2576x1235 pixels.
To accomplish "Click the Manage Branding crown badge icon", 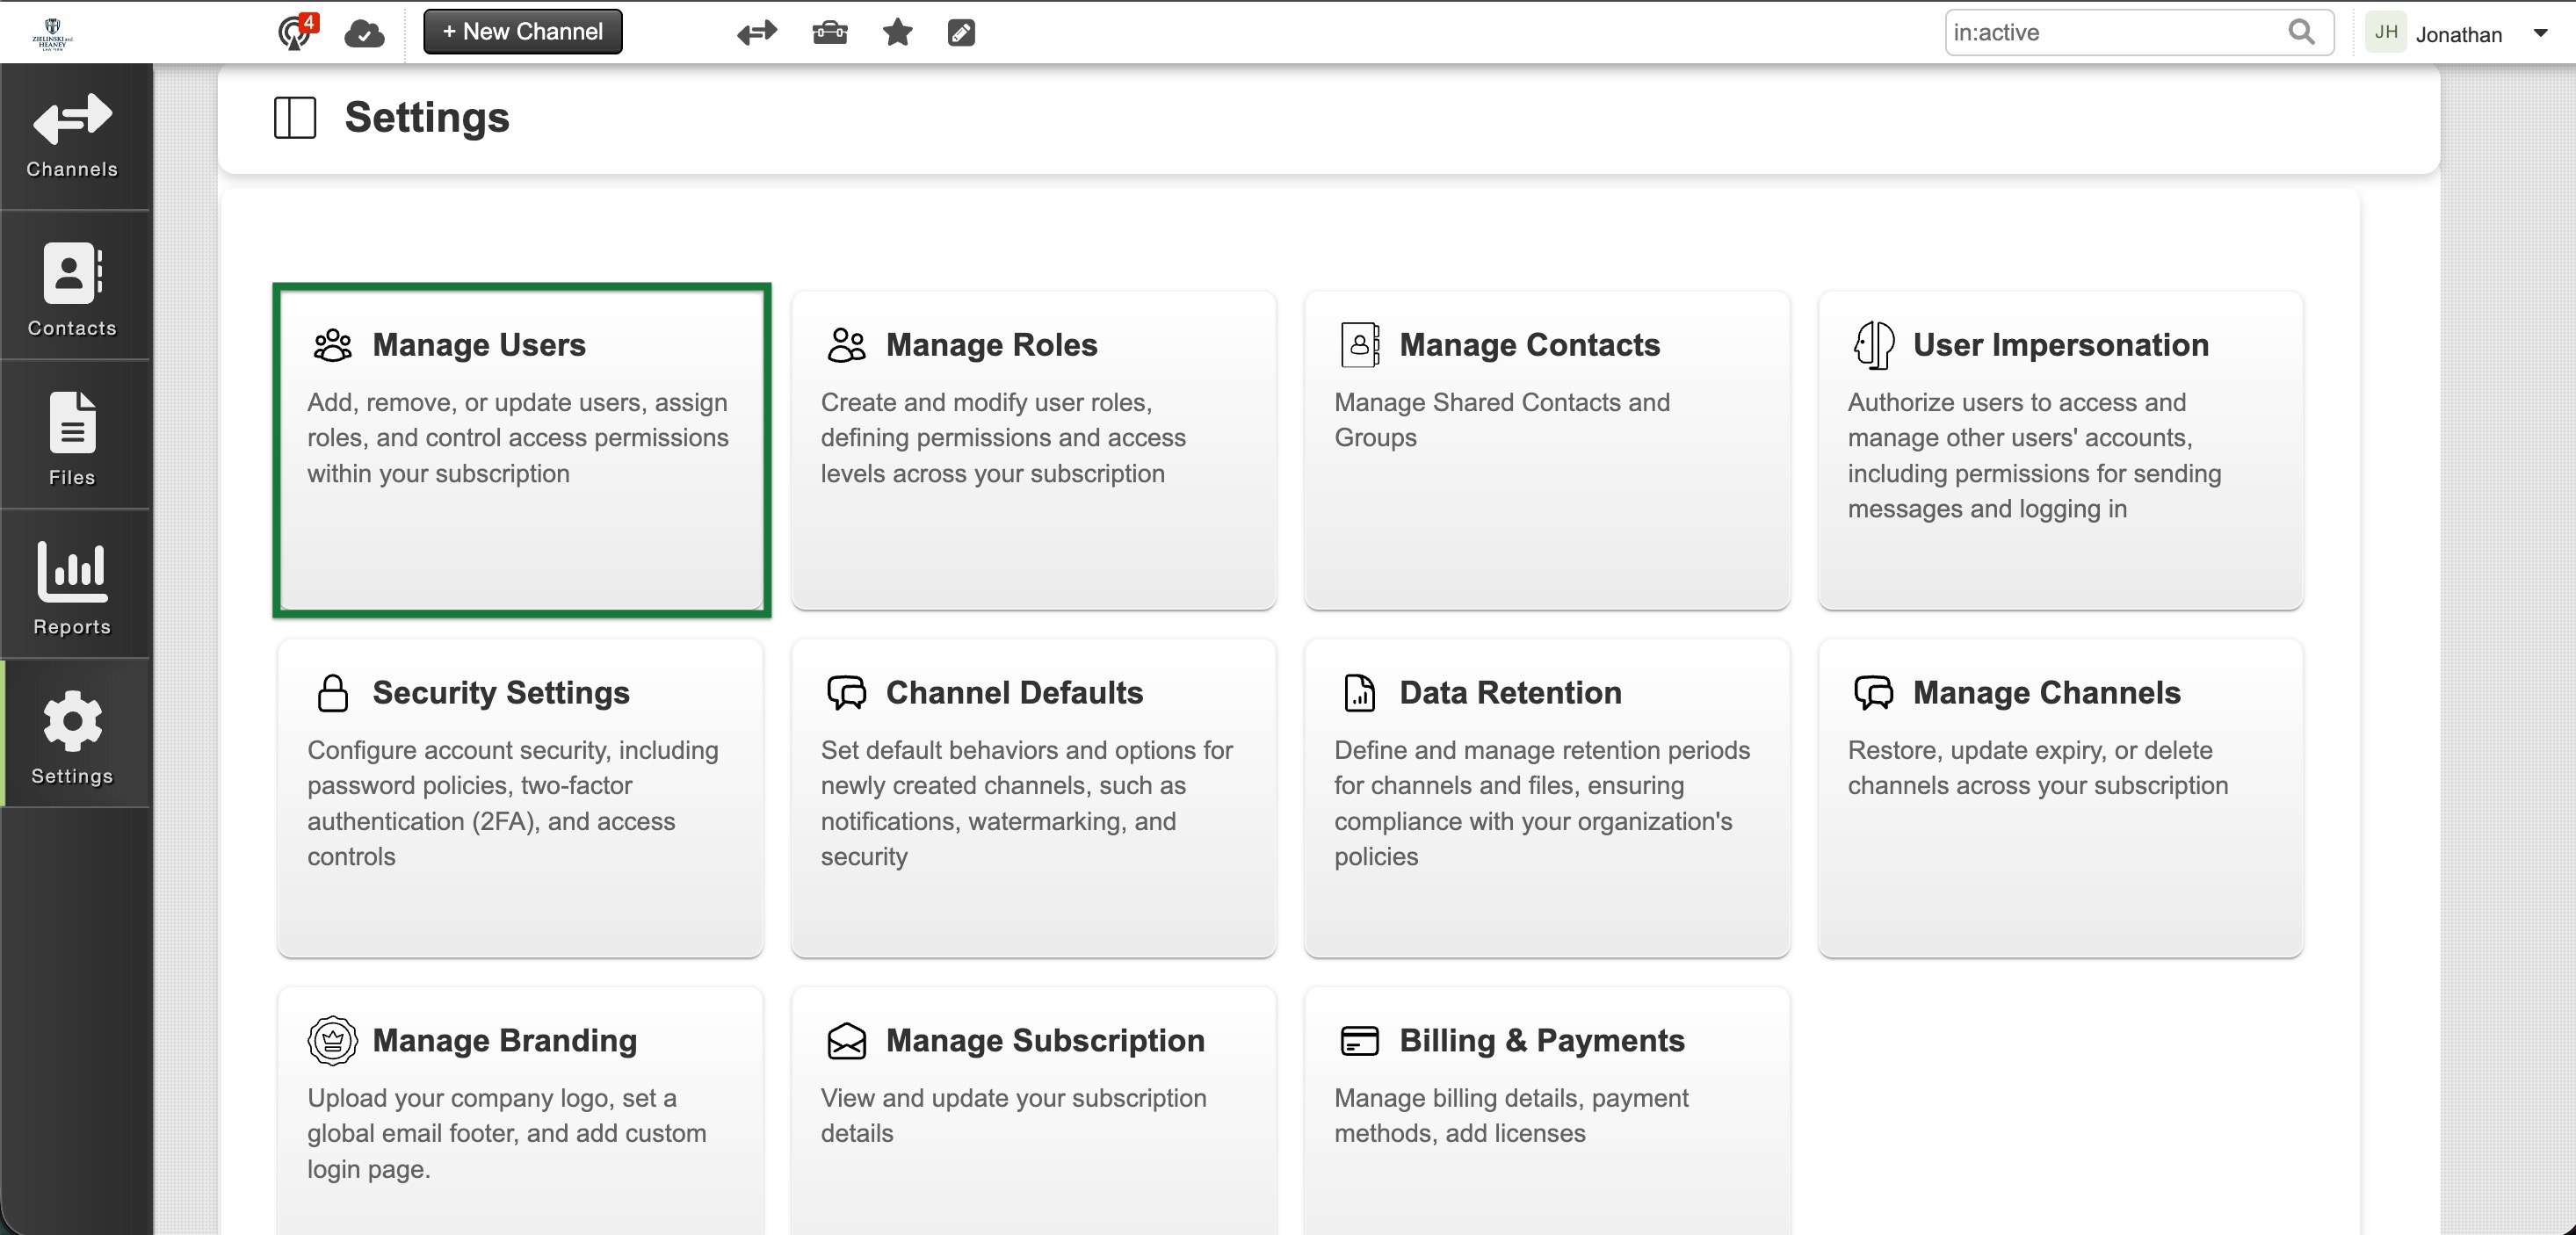I will click(332, 1040).
